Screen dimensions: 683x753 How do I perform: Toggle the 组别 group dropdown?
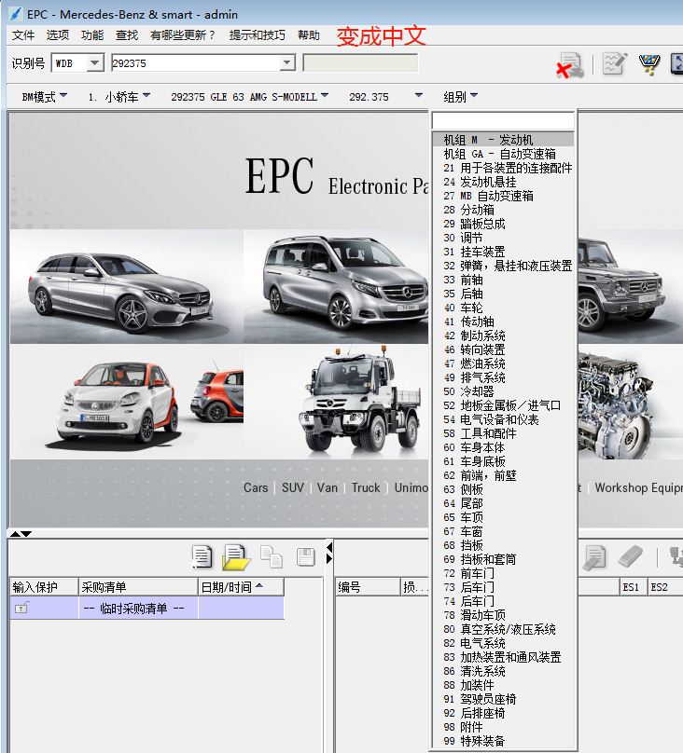tap(460, 97)
